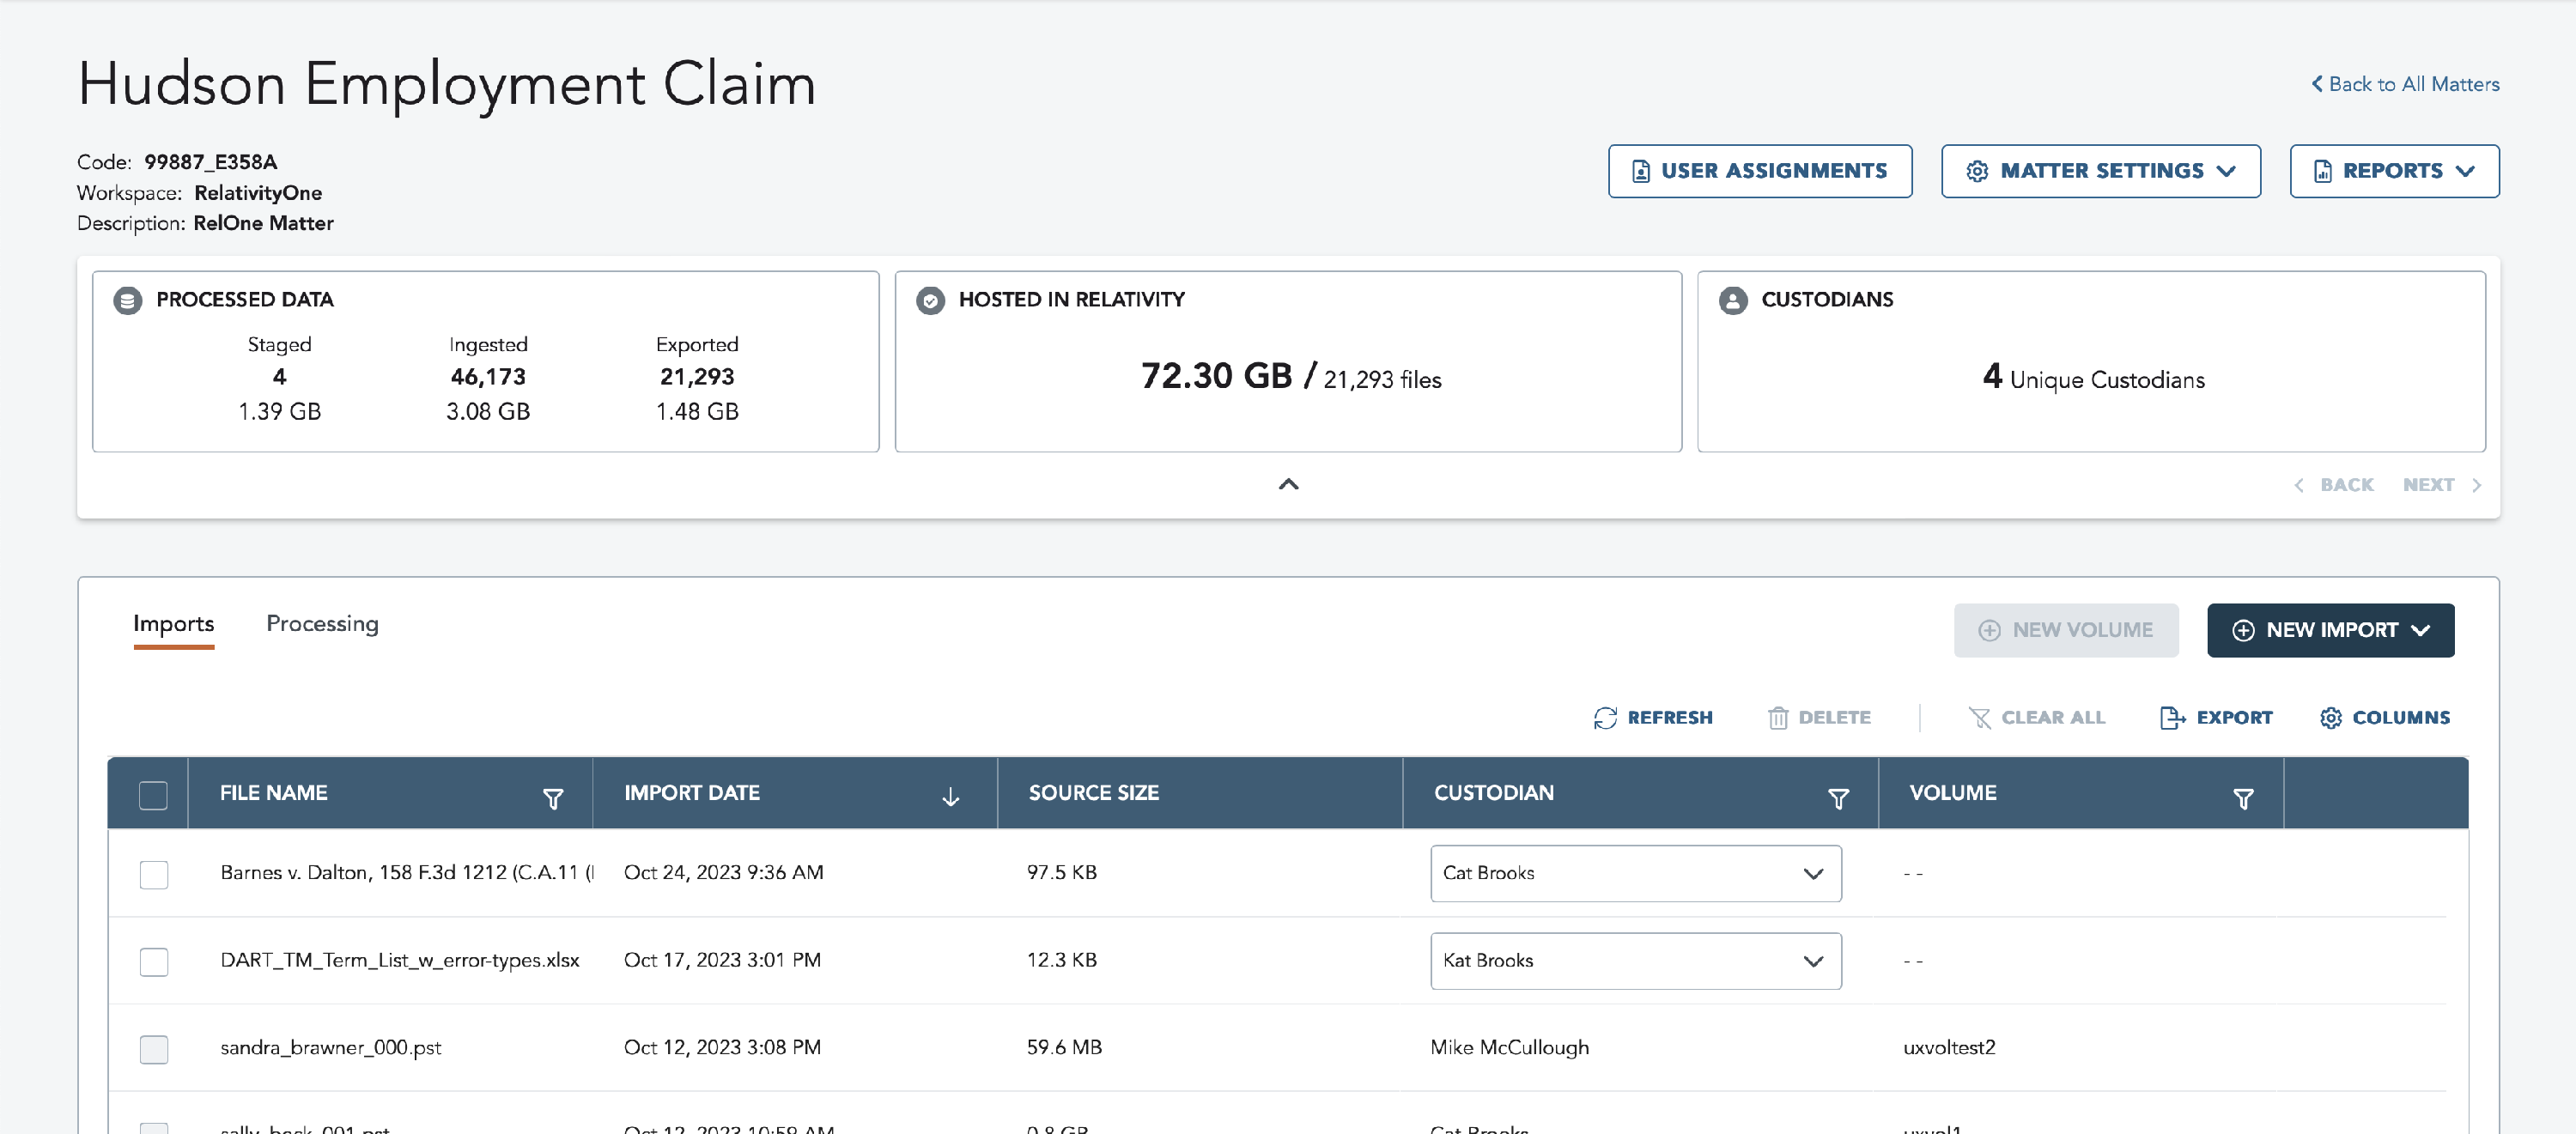Follow the Back to All Matters link

point(2404,84)
